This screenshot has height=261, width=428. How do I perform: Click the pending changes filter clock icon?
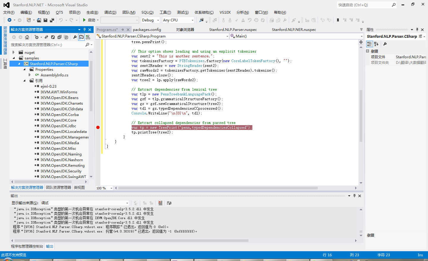pyautogui.click(x=36, y=37)
